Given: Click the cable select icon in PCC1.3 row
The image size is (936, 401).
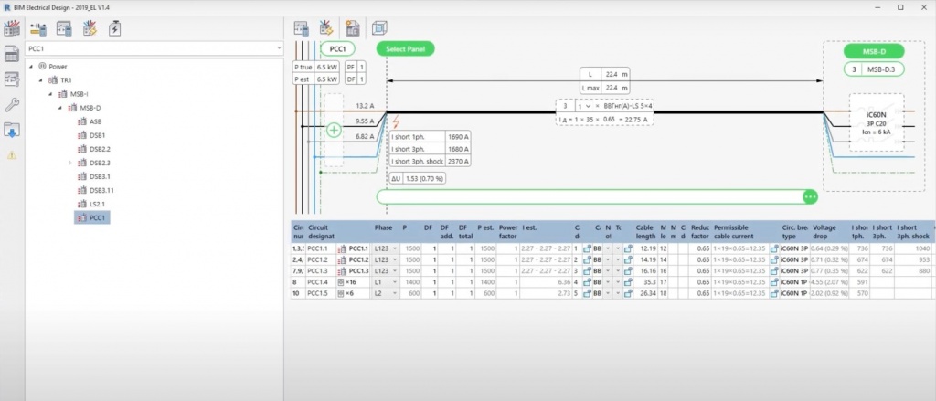Looking at the screenshot, I should pyautogui.click(x=587, y=270).
